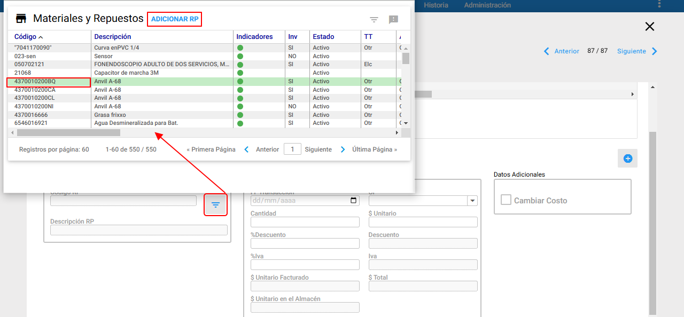This screenshot has height=317, width=684.
Task: Click right chevron beside record Siguiente link
Action: pos(655,51)
